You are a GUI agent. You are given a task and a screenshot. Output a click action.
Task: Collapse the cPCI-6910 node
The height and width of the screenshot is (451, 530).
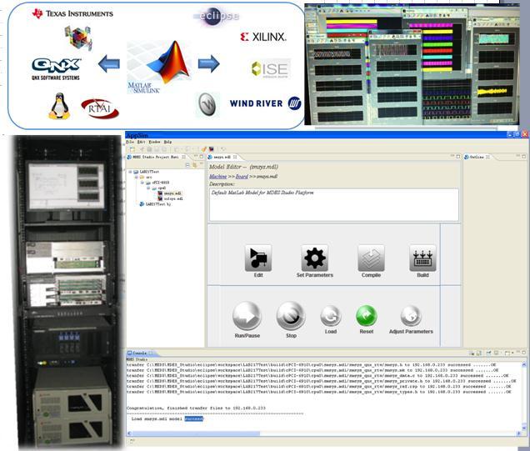142,183
